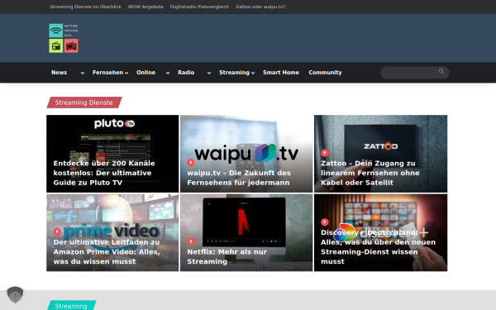The width and height of the screenshot is (496, 310).
Task: Open the Radio menu item
Action: coord(186,73)
